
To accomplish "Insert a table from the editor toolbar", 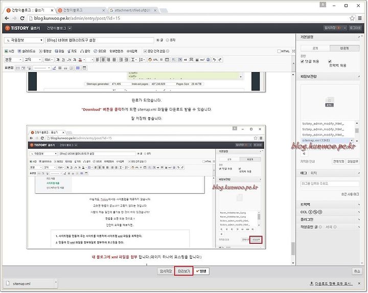I will pos(167,60).
